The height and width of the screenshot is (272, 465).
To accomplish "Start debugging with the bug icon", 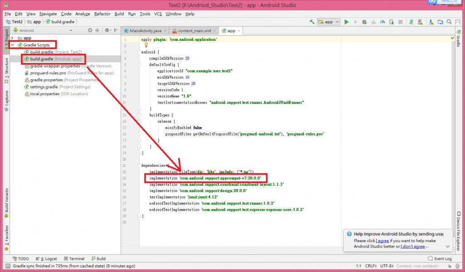I will tap(364, 22).
